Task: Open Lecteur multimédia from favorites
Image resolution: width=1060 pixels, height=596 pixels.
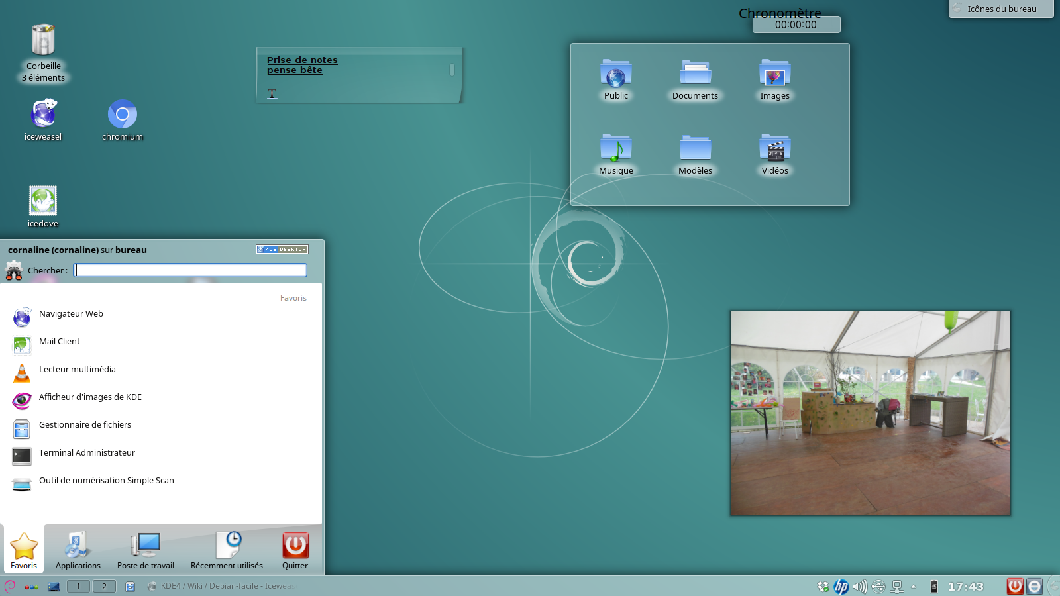Action: click(78, 370)
